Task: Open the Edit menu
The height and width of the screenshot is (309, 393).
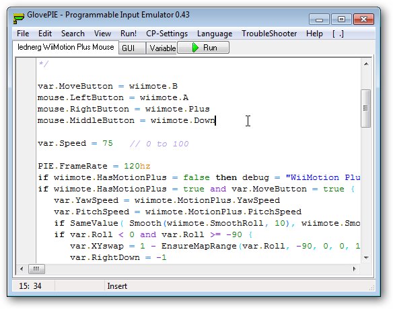Action: click(x=45, y=34)
